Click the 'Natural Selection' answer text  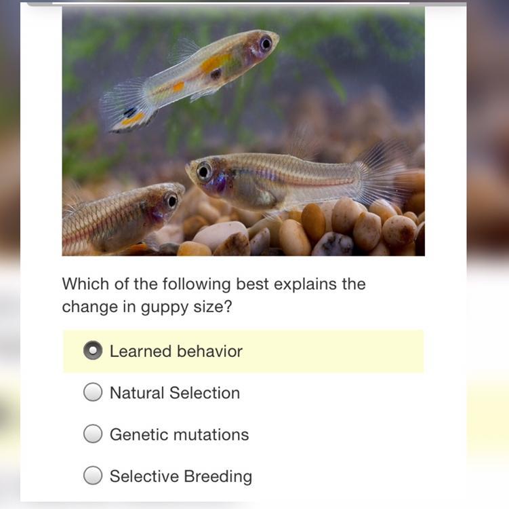pos(174,392)
